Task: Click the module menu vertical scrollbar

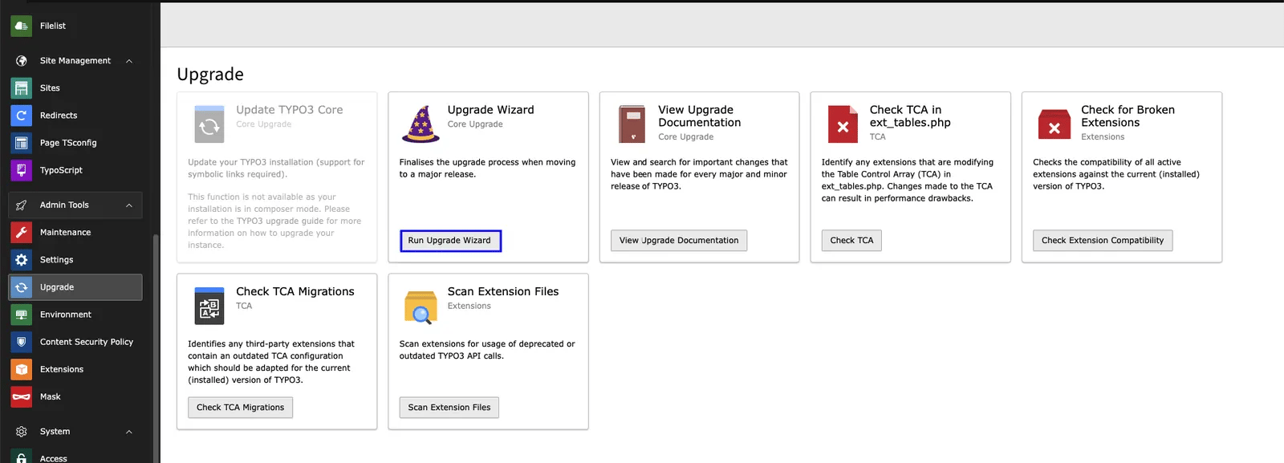Action: coord(156,347)
